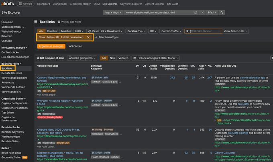Click the Ergebnisse anzeigen button
The height and width of the screenshot is (162, 273).
pos(51,46)
